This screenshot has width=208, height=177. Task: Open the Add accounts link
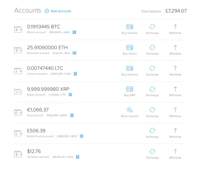coord(61,11)
